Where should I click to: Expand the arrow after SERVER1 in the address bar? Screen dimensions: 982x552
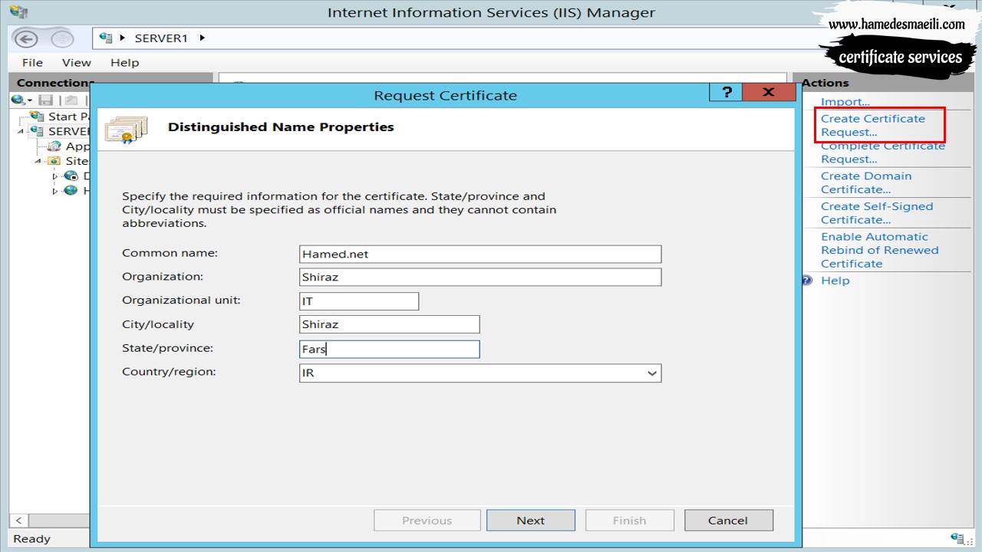203,38
